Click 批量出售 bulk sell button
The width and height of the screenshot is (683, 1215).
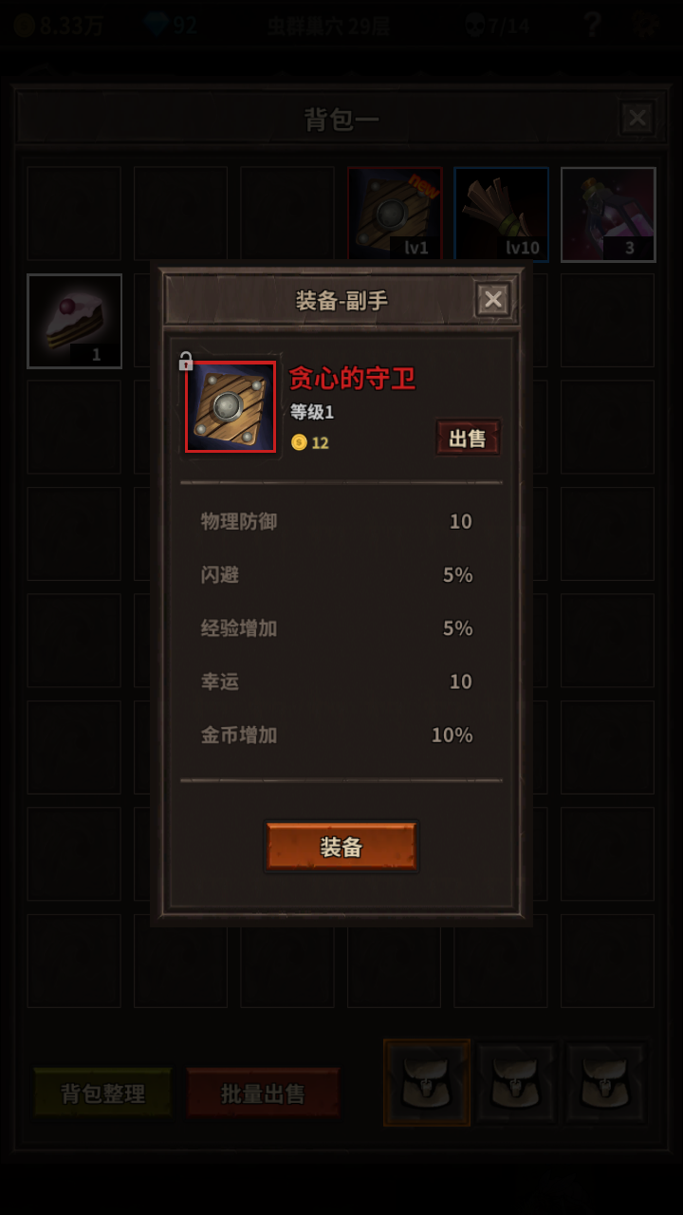(x=263, y=1093)
